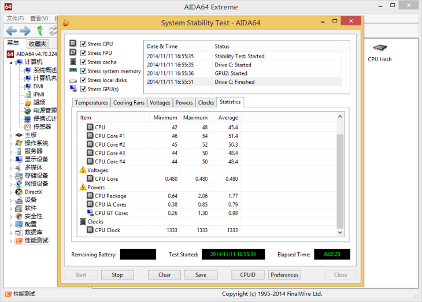Click the storage devices icon 存储设备
The image size is (422, 302).
click(19, 176)
